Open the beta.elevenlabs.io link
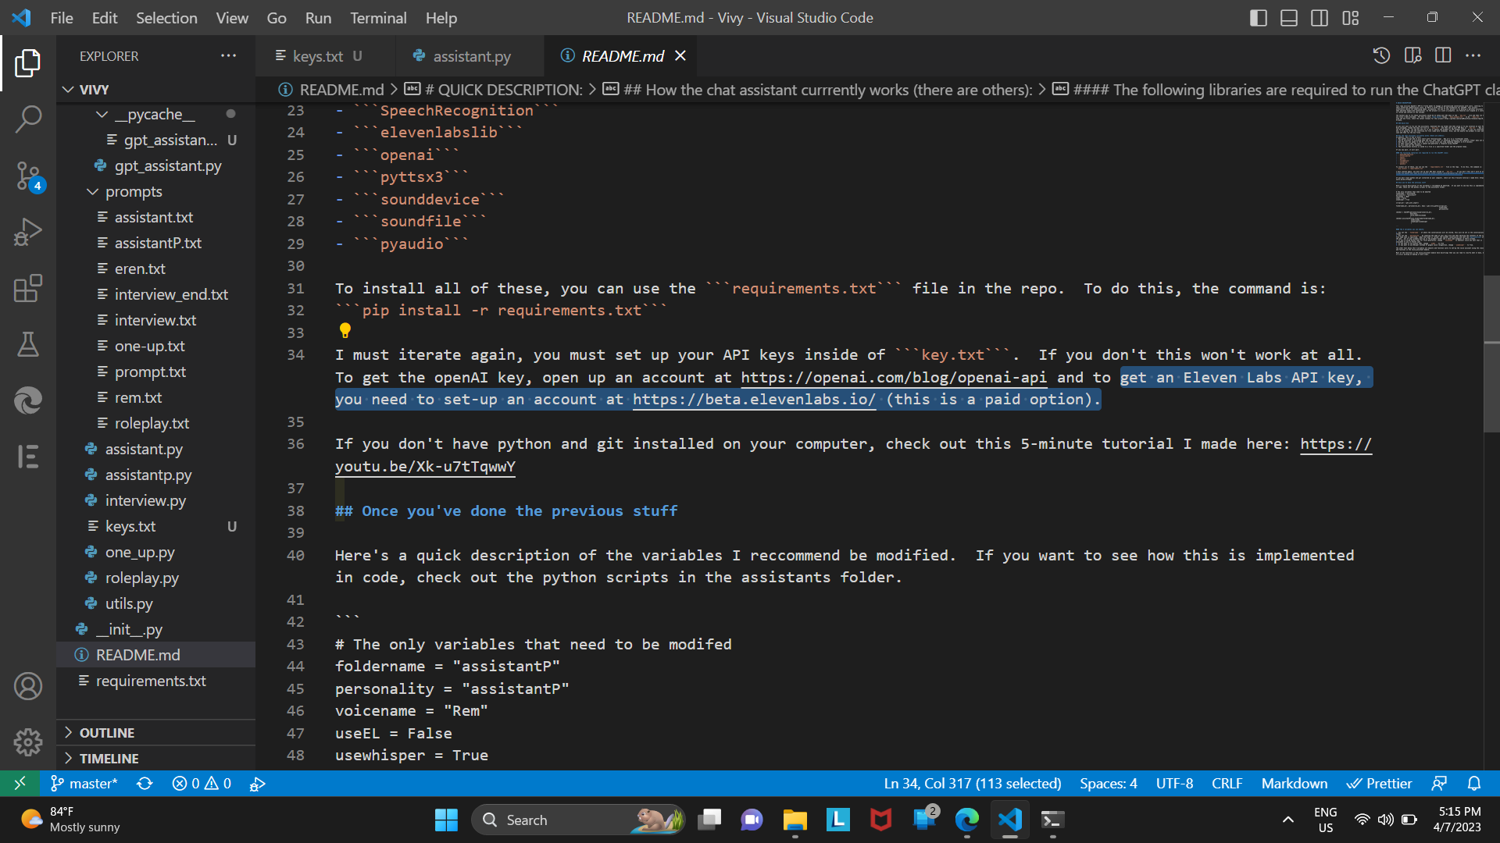The image size is (1500, 843). tap(754, 400)
